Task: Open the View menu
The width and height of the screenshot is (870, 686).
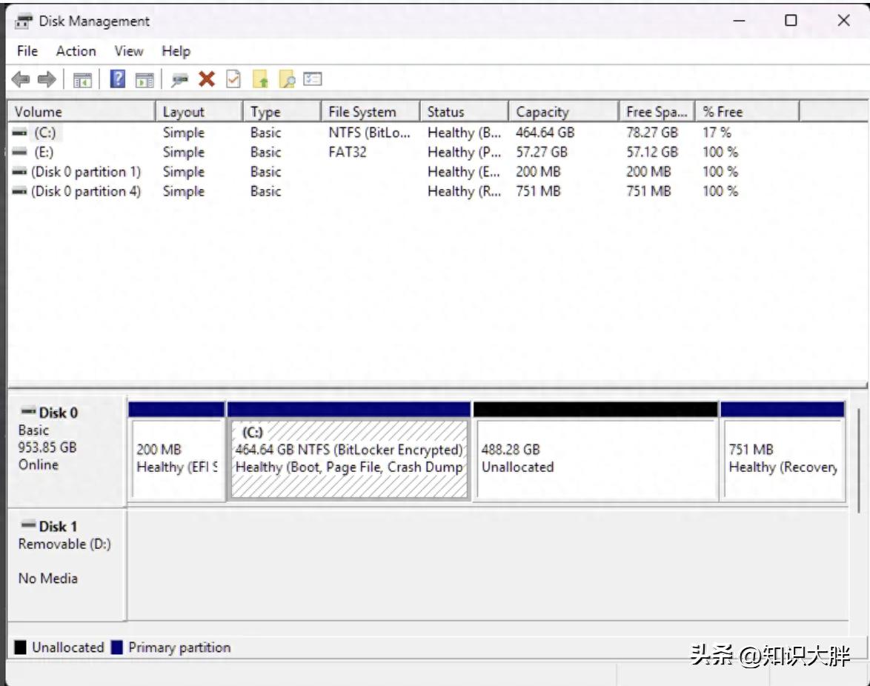Action: click(x=129, y=51)
